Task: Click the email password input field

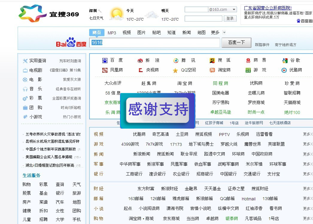Action: (203, 19)
